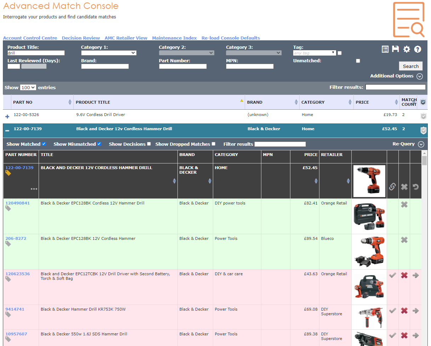Enable the Unmatched checkbox

point(358,61)
